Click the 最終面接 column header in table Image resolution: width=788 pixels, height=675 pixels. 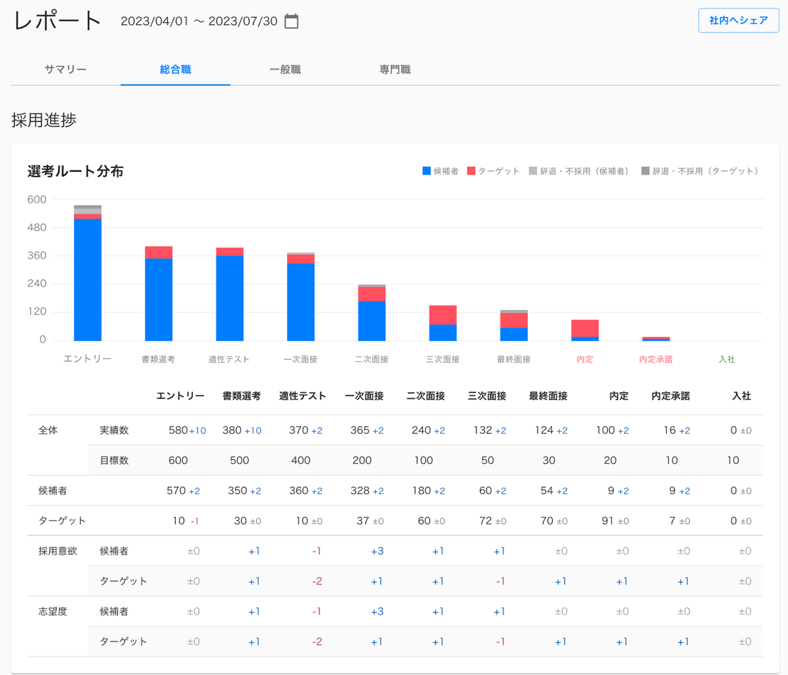(x=548, y=396)
